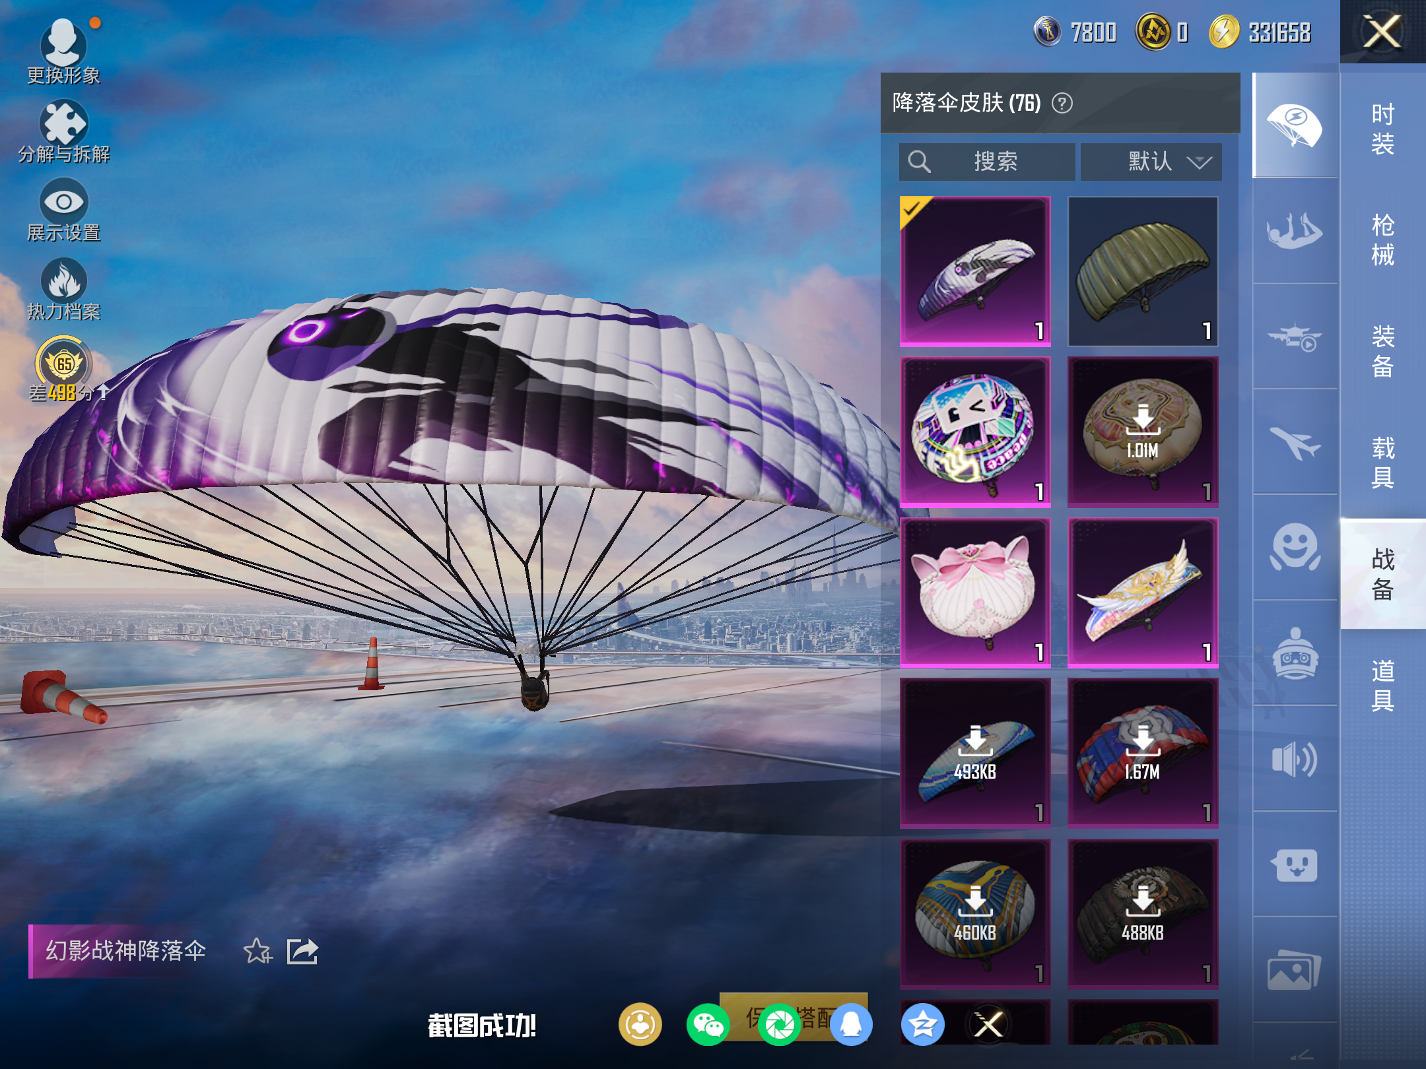Viewport: 1426px width, 1069px height.
Task: Select the voice pack speaker icon
Action: click(x=1294, y=759)
